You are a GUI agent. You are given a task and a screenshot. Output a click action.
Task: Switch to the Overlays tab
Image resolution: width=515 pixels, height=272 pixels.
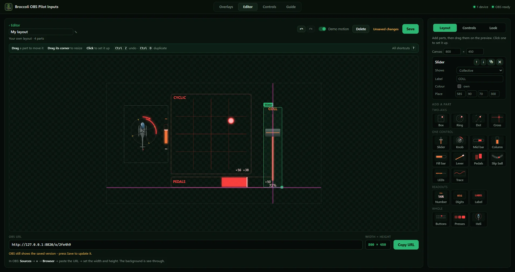pyautogui.click(x=226, y=7)
